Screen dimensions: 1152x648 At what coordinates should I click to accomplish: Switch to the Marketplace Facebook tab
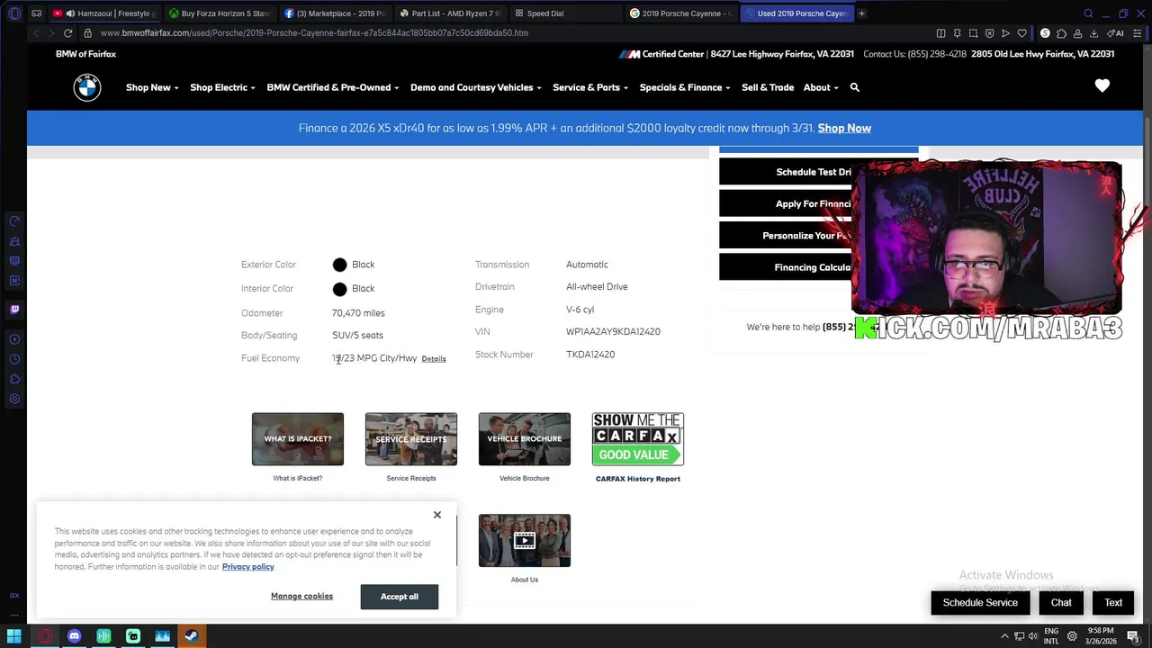pos(335,13)
